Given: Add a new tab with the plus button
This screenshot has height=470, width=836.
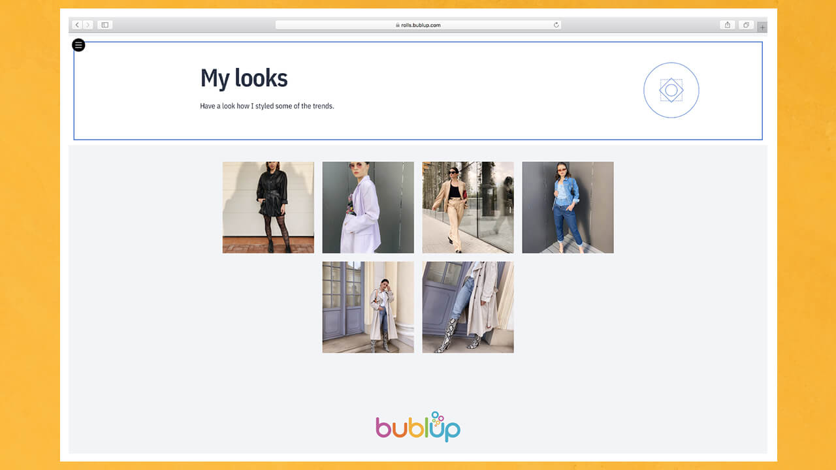Looking at the screenshot, I should pos(762,27).
